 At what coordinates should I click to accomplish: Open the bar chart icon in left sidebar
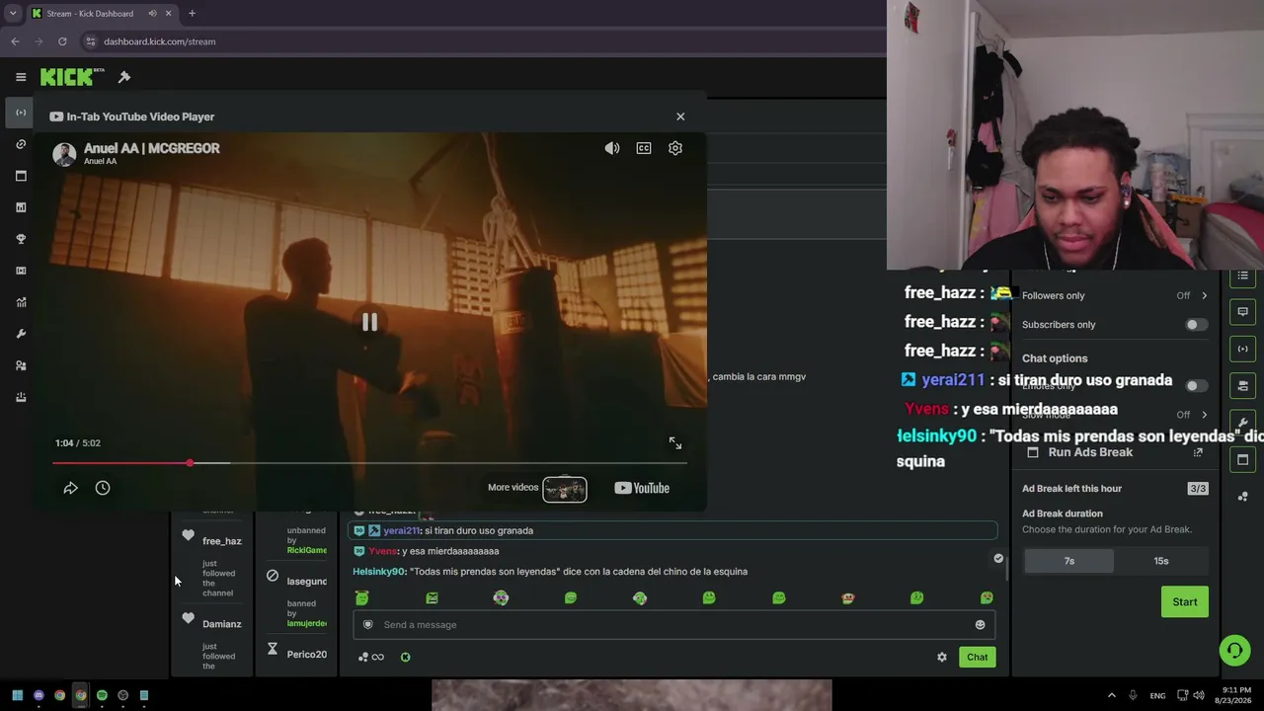(21, 207)
